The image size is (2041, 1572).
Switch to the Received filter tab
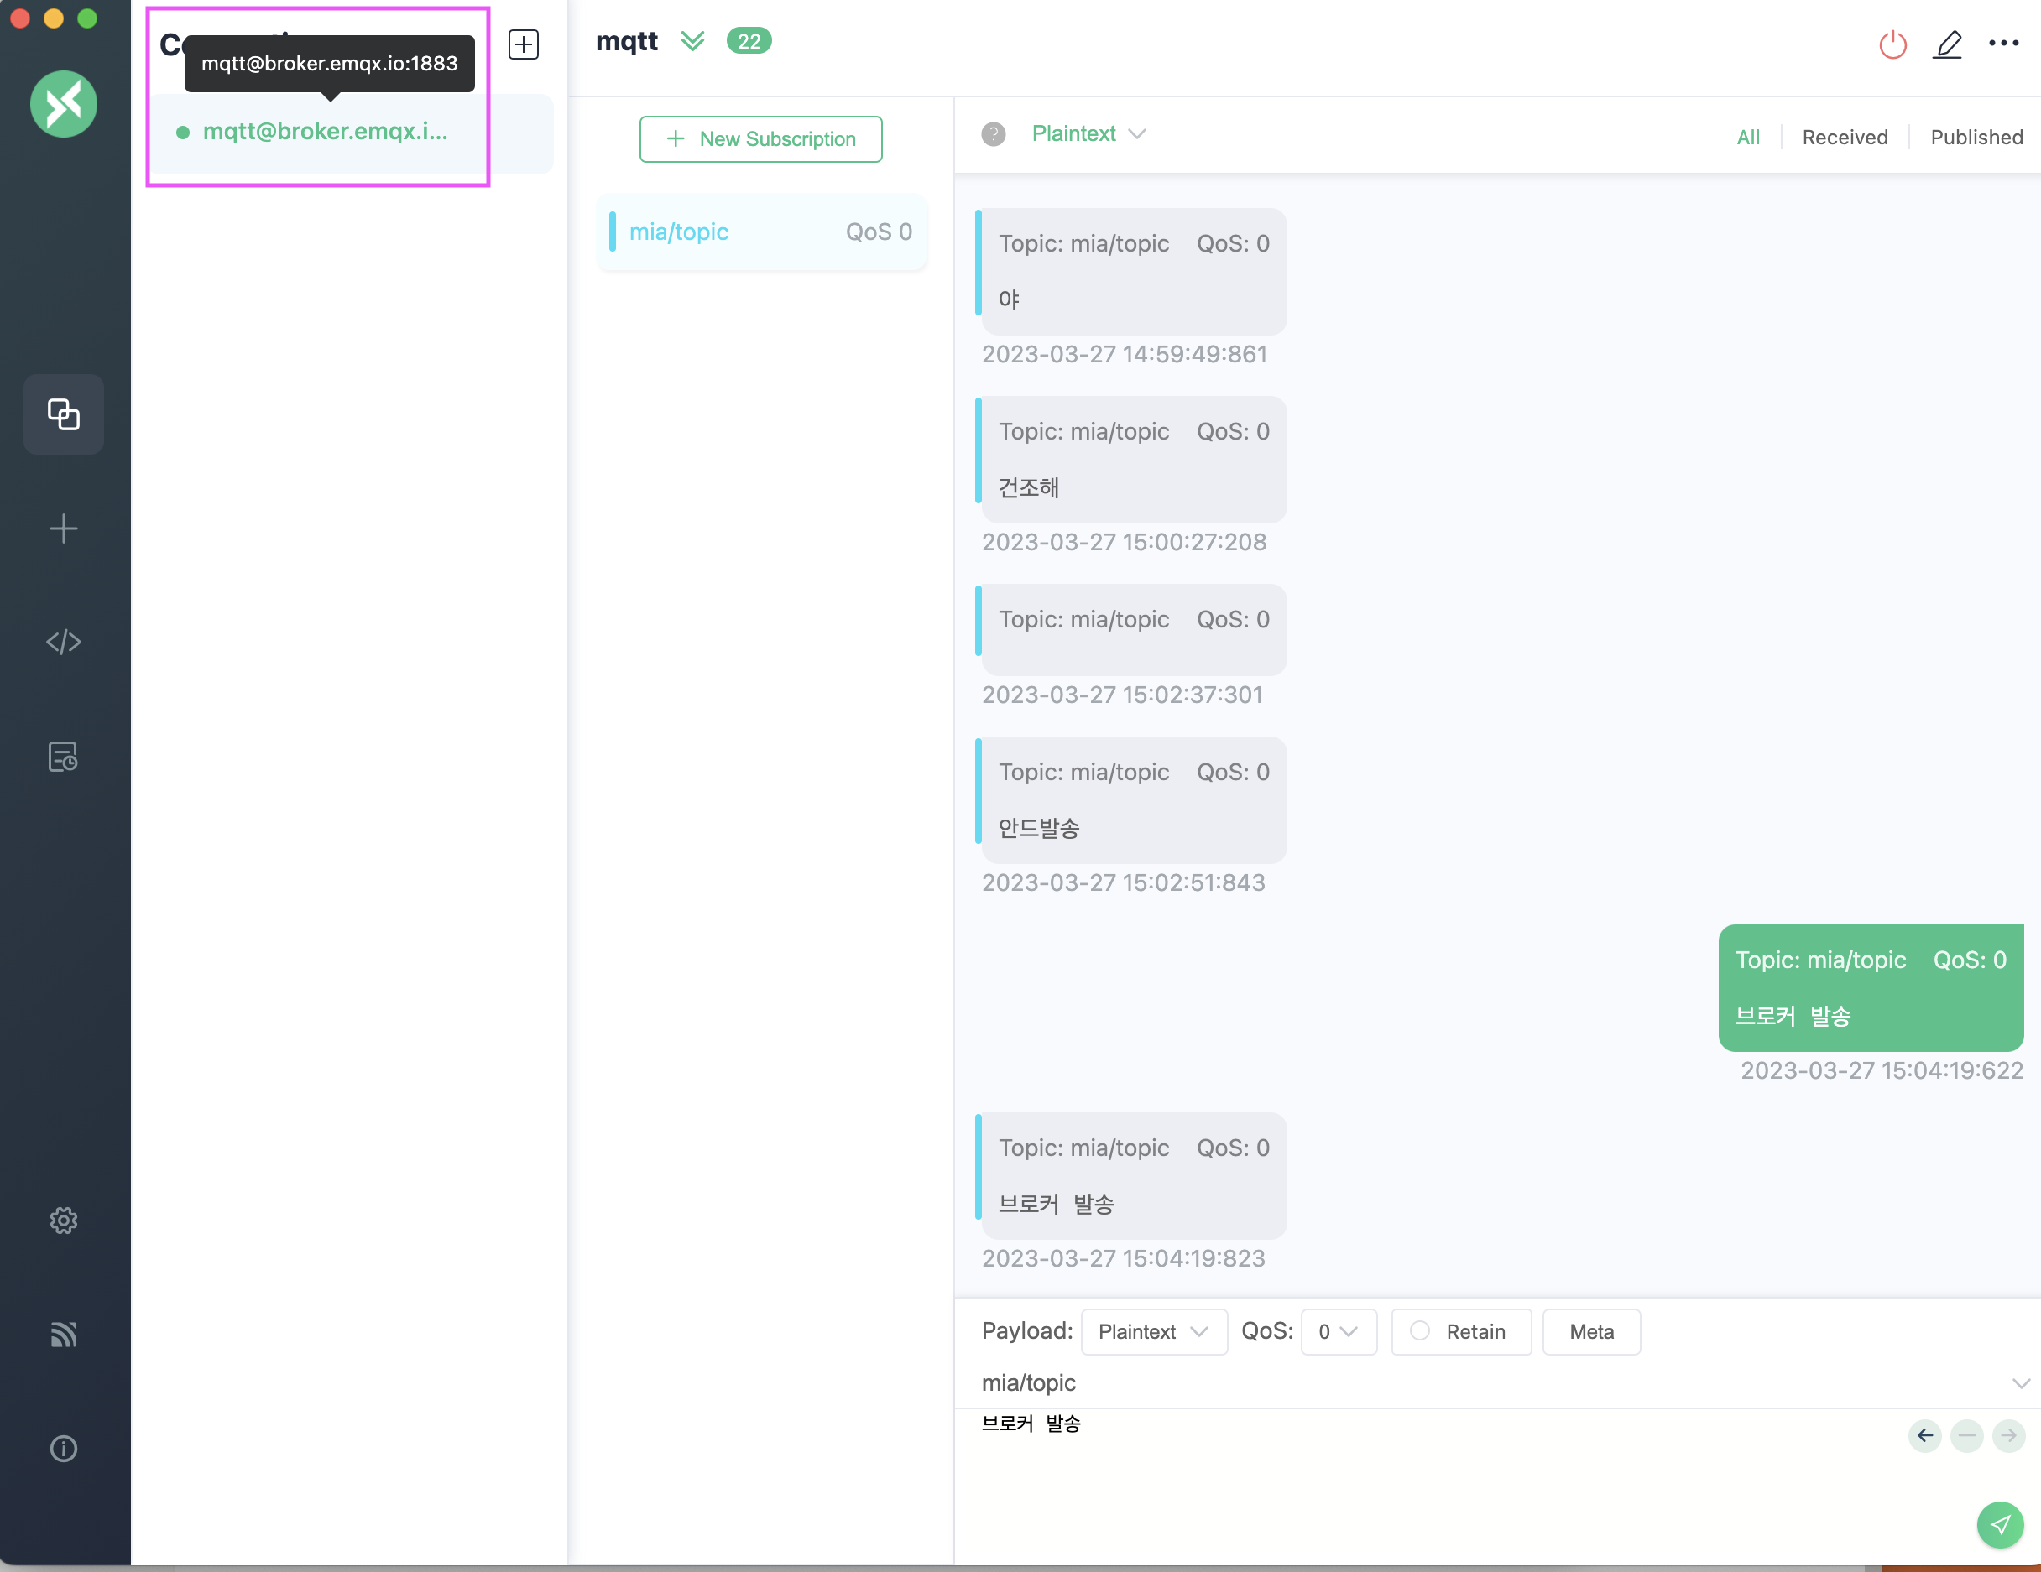[x=1845, y=138]
